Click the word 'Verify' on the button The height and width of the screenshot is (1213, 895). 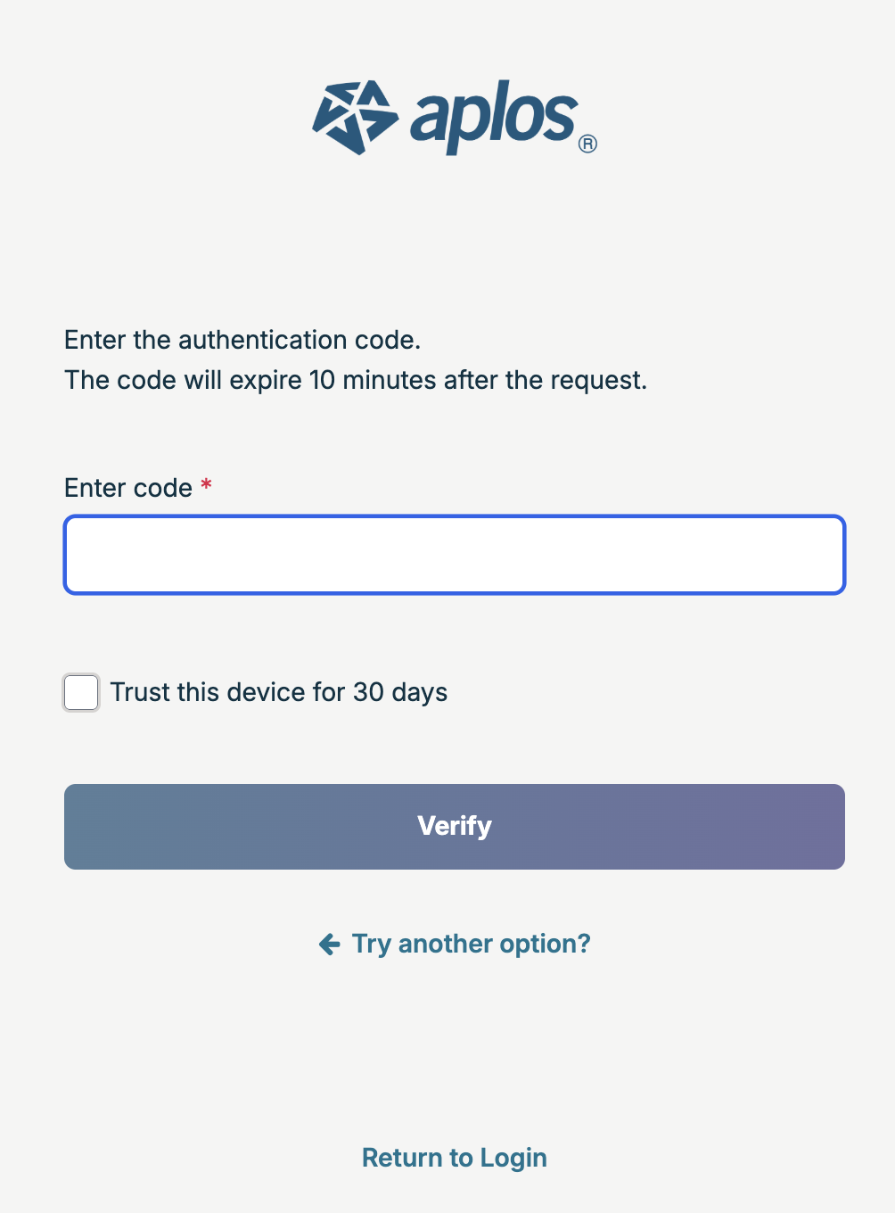pyautogui.click(x=455, y=826)
